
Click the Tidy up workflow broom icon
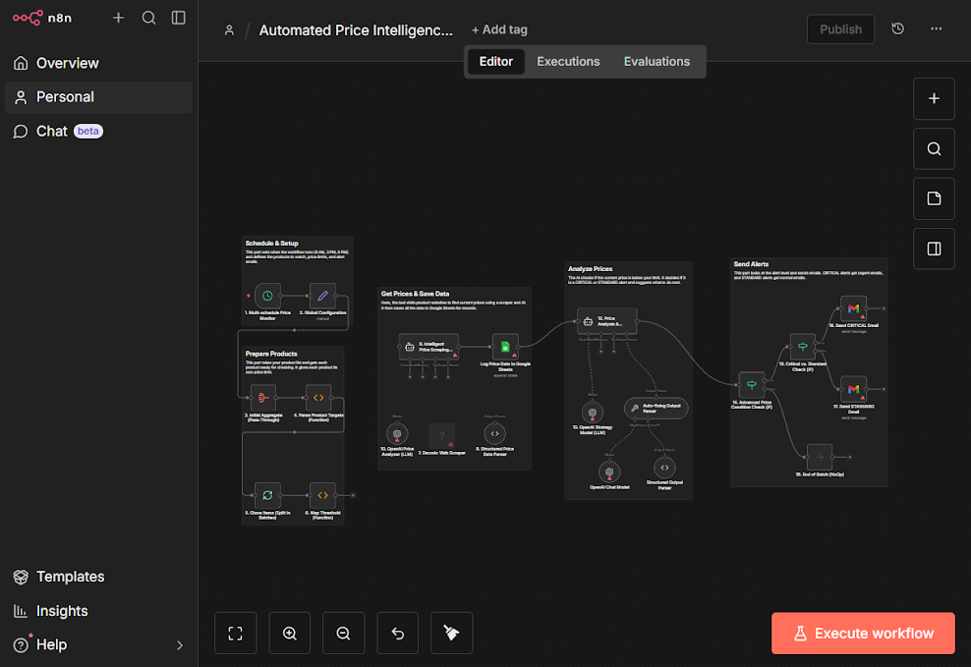[451, 634]
